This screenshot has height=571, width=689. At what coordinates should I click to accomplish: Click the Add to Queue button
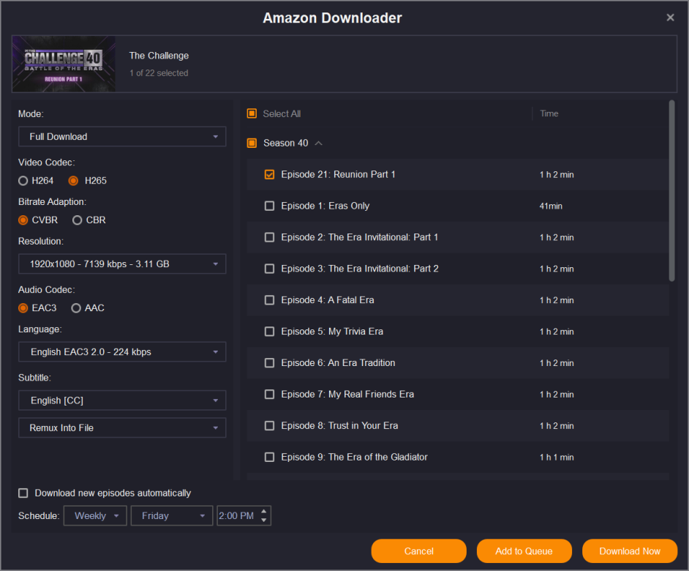524,551
